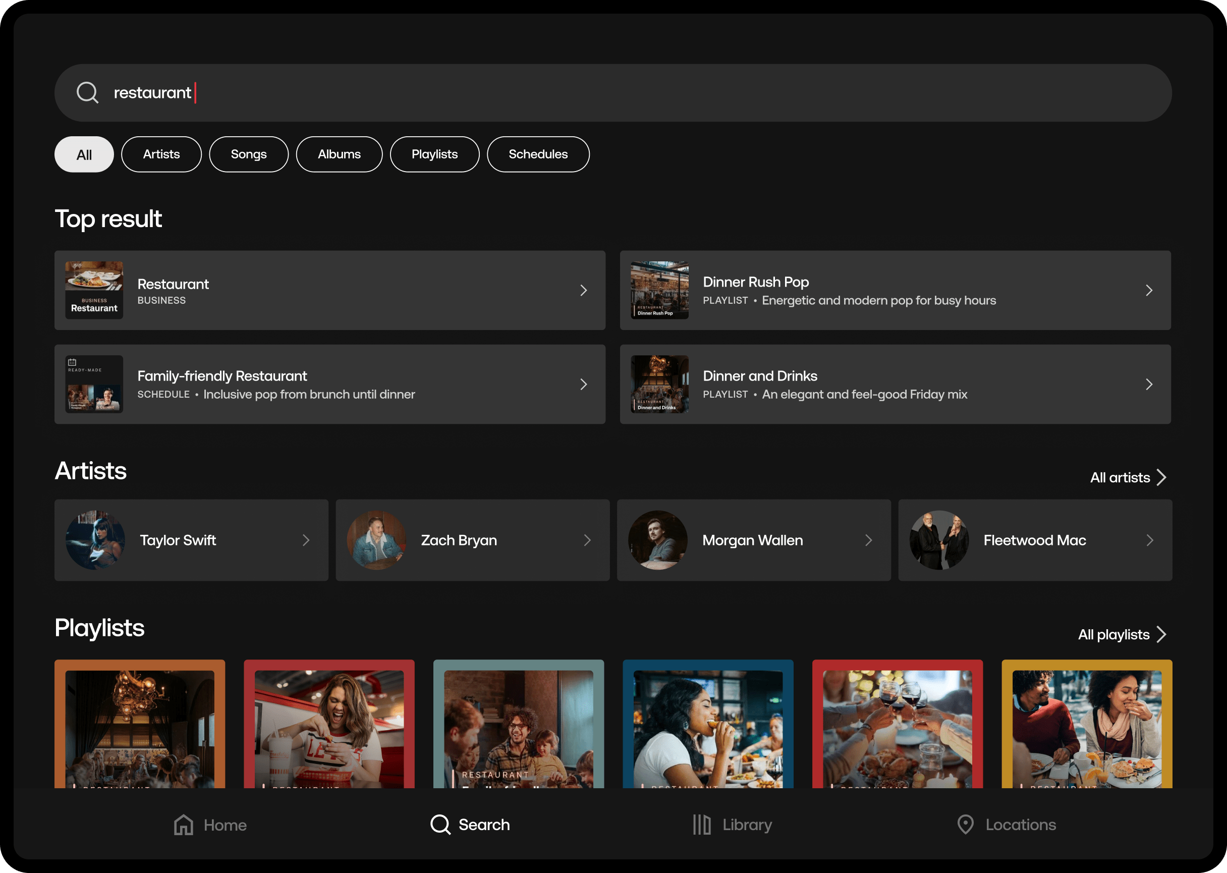
Task: Click the Restaurant business cover icon
Action: pyautogui.click(x=94, y=290)
